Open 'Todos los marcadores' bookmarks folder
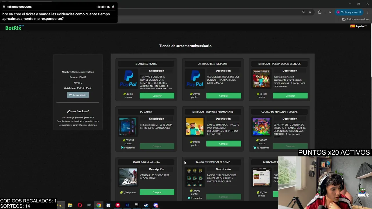 pyautogui.click(x=356, y=19)
